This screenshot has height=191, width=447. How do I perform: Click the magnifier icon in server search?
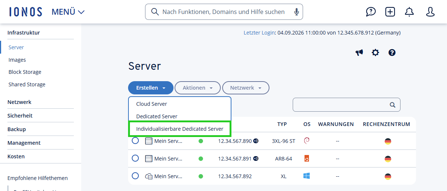392,105
